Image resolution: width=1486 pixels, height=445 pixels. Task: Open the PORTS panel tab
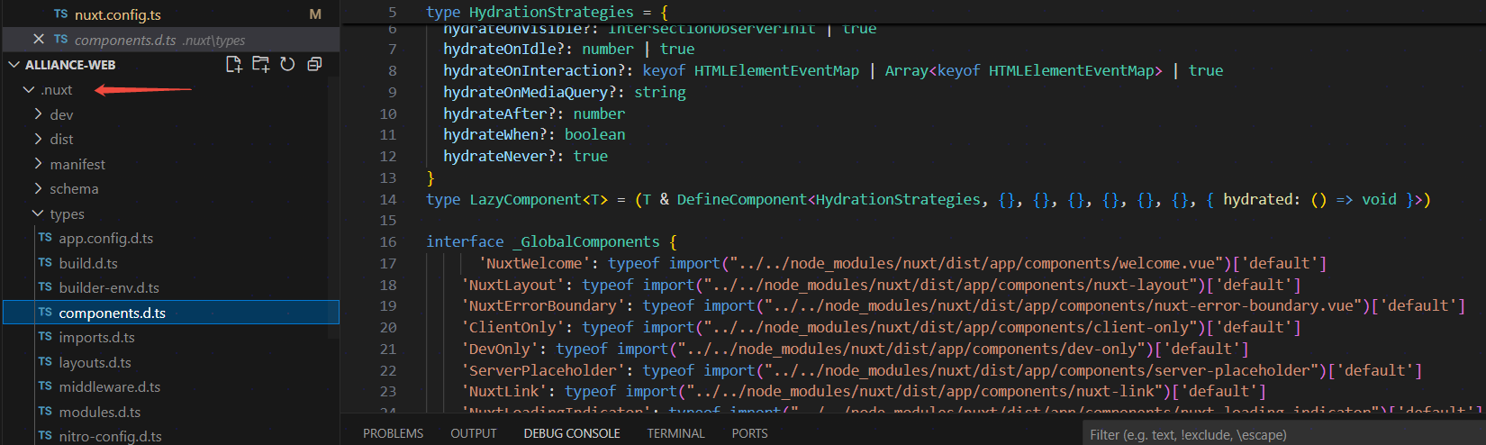749,433
